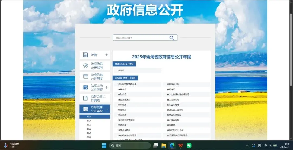Click the compass icon for 政府信息公开指南
This screenshot has height=150, width=293.
pos(85,66)
